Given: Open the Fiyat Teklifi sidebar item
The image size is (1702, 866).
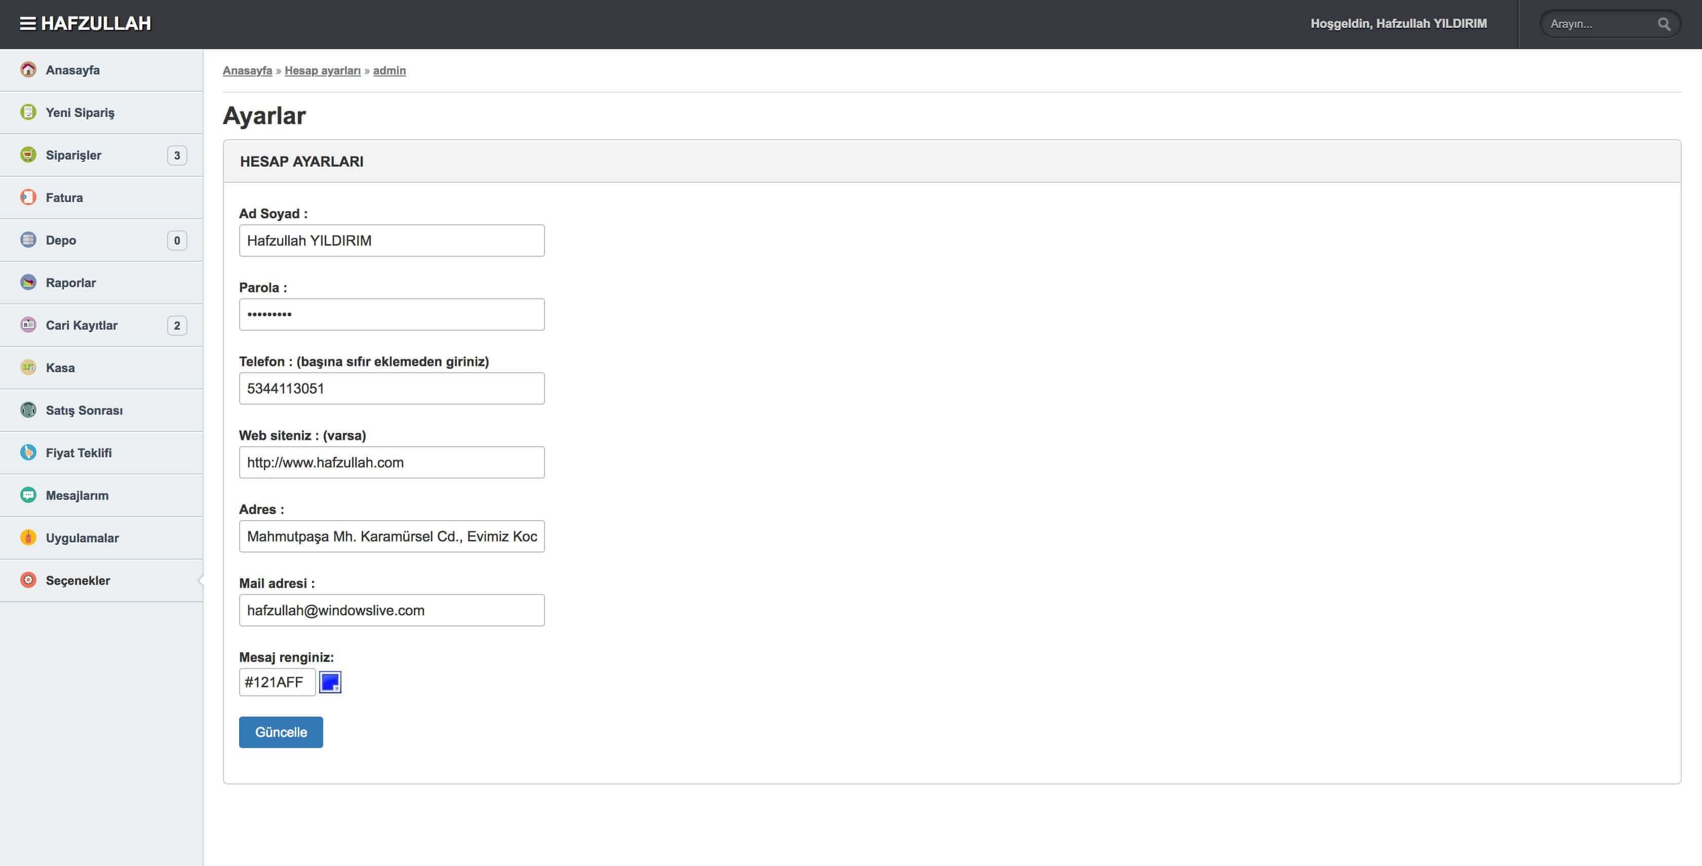Looking at the screenshot, I should click(79, 453).
